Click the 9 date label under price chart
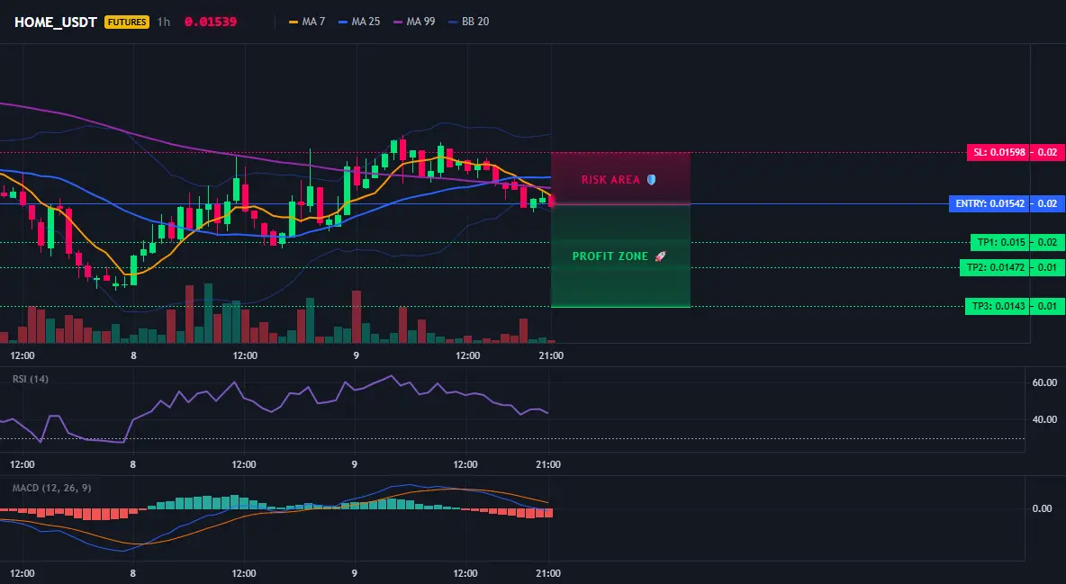Viewport: 1066px width, 584px height. [357, 355]
